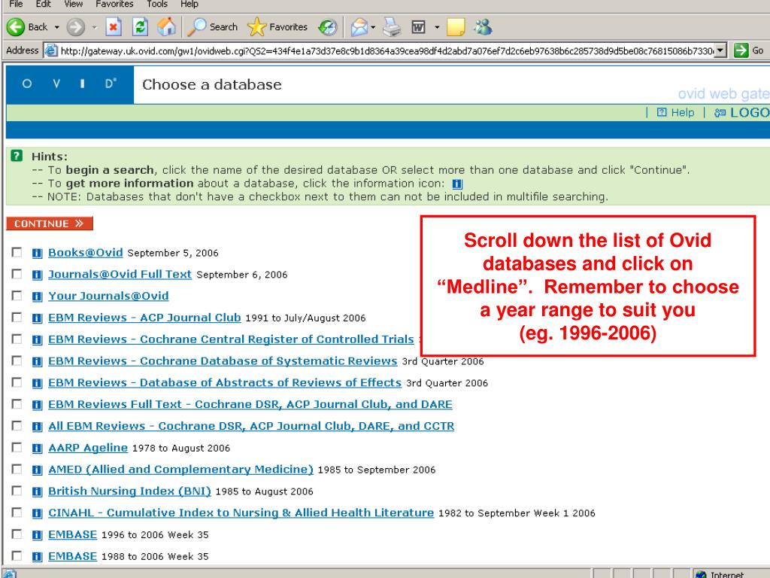
Task: Click the Mail envelope toolbar icon
Action: click(x=359, y=27)
